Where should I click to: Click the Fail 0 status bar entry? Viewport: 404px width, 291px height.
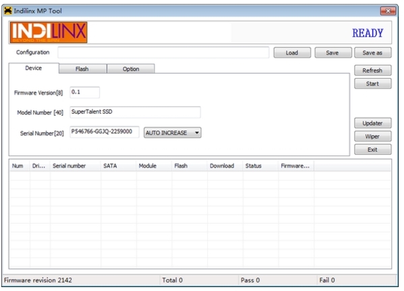327,280
